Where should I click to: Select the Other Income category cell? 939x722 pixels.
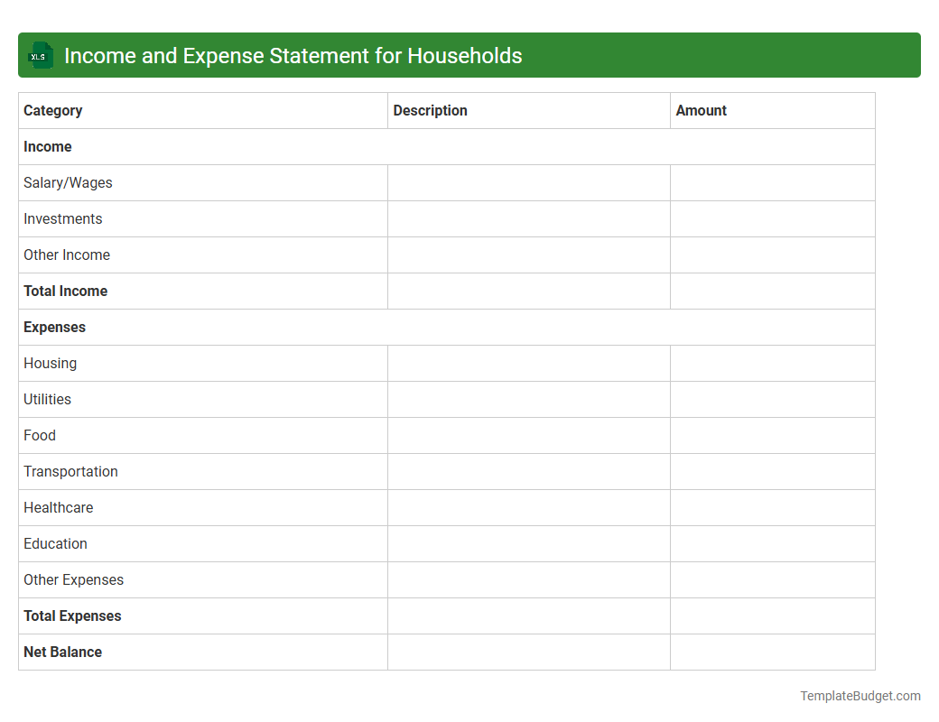point(67,255)
